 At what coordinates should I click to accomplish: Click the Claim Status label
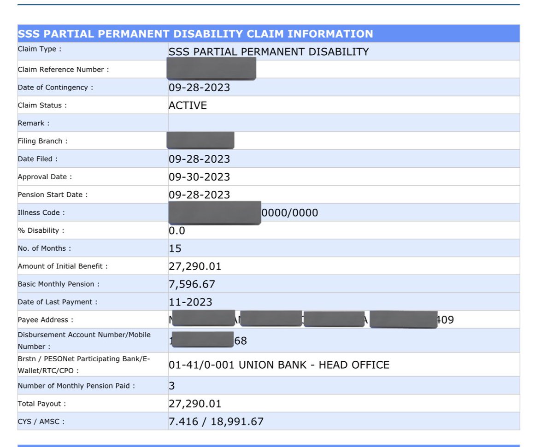click(x=42, y=105)
